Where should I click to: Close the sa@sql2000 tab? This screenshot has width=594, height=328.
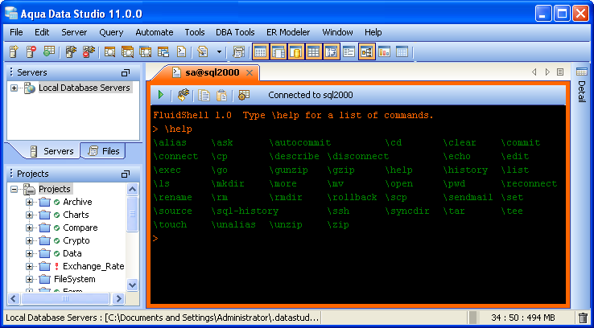(250, 72)
